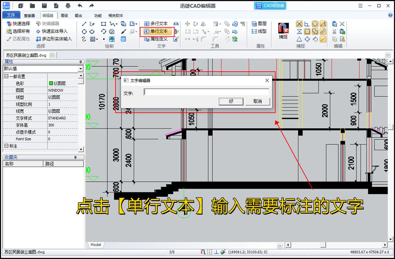Activate the 捕捉 snap tool

[283, 30]
